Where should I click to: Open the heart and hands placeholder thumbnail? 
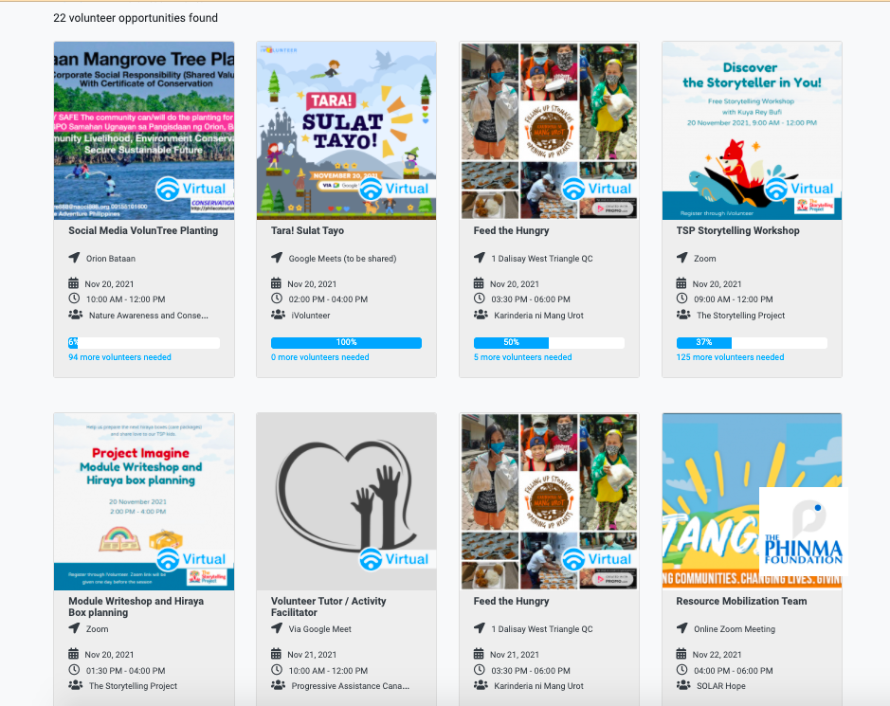click(346, 501)
